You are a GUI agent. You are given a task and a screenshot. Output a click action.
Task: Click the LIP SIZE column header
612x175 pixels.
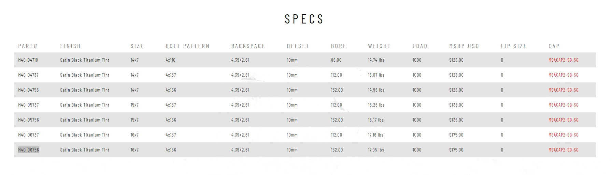pos(514,46)
